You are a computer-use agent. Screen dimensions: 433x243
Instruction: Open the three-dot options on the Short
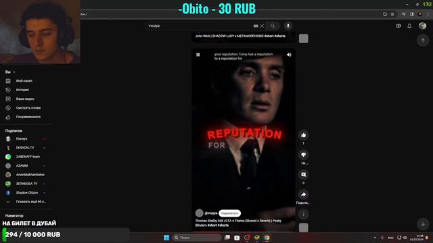tap(304, 215)
